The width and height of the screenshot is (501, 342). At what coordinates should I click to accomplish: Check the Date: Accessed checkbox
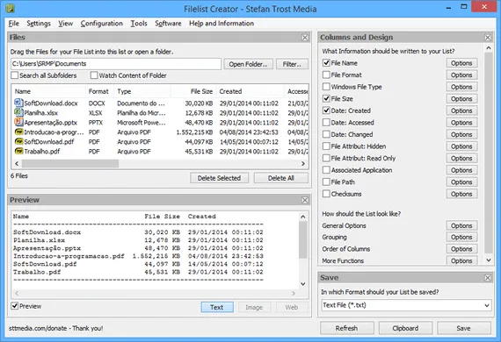point(326,123)
